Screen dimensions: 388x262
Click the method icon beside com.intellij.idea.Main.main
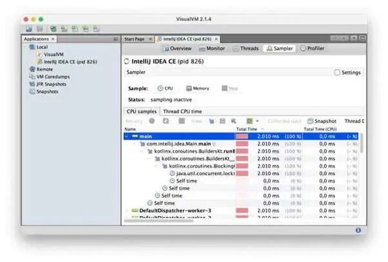142,144
